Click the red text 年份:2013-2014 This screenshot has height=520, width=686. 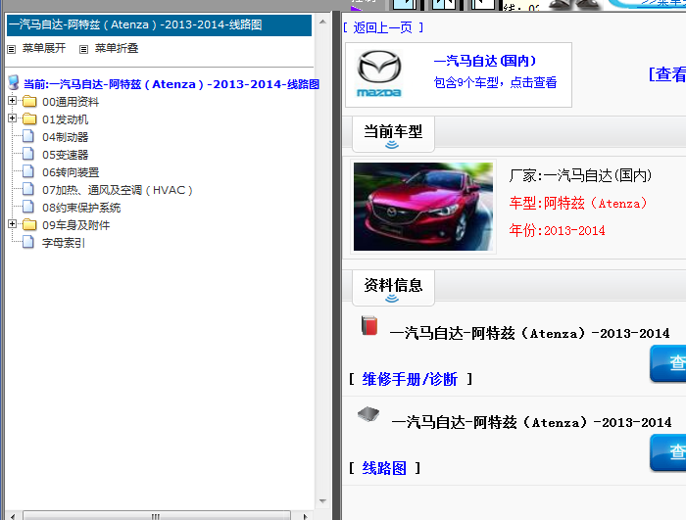(x=557, y=230)
